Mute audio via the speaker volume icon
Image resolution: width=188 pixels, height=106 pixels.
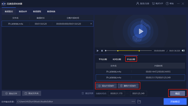[183, 50]
